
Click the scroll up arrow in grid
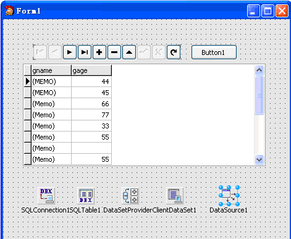click(x=259, y=70)
